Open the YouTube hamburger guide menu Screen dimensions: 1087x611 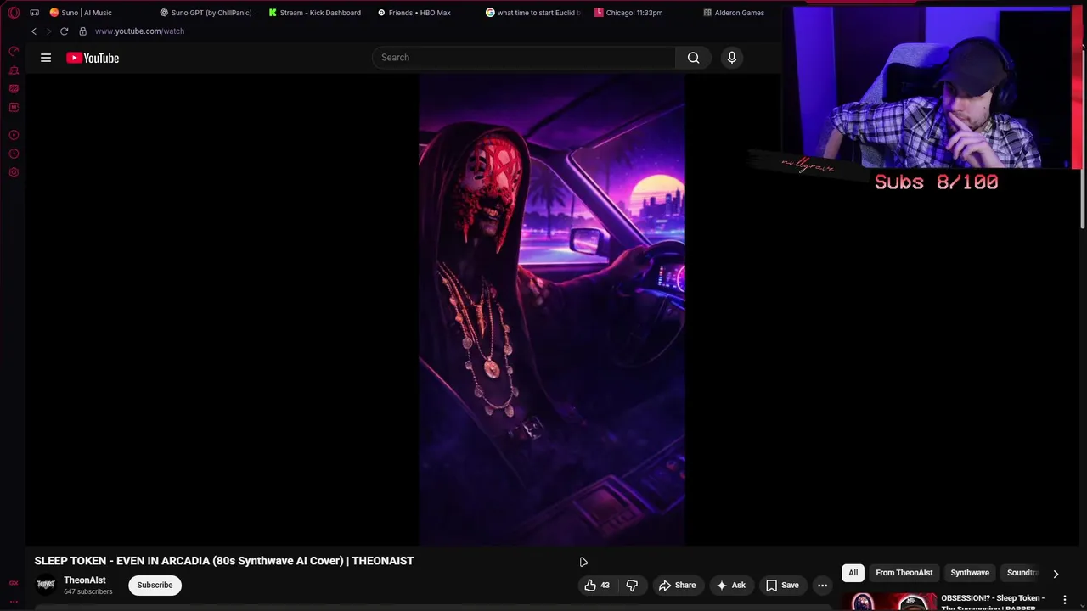coord(46,58)
